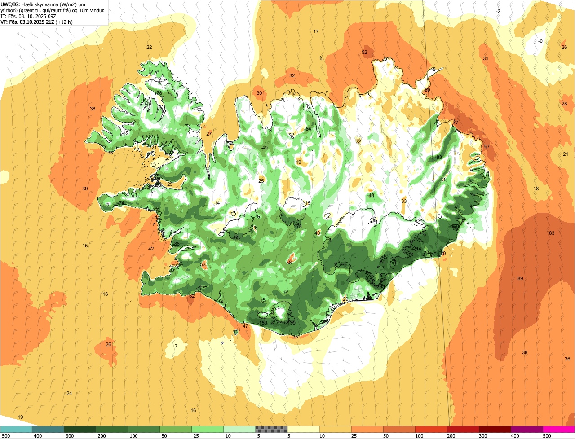Click the orange legend swatch for 25

tap(367, 429)
